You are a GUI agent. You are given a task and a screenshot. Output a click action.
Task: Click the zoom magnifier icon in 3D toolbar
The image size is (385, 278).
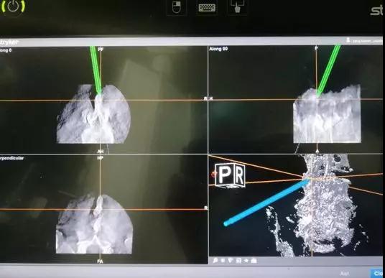coord(215,260)
